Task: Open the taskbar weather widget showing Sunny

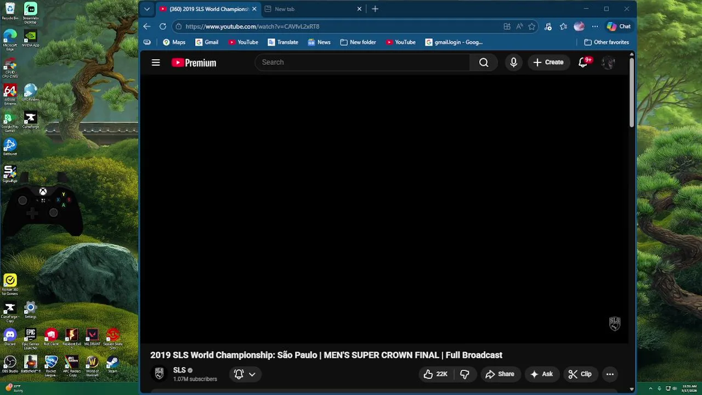Action: tap(14, 388)
